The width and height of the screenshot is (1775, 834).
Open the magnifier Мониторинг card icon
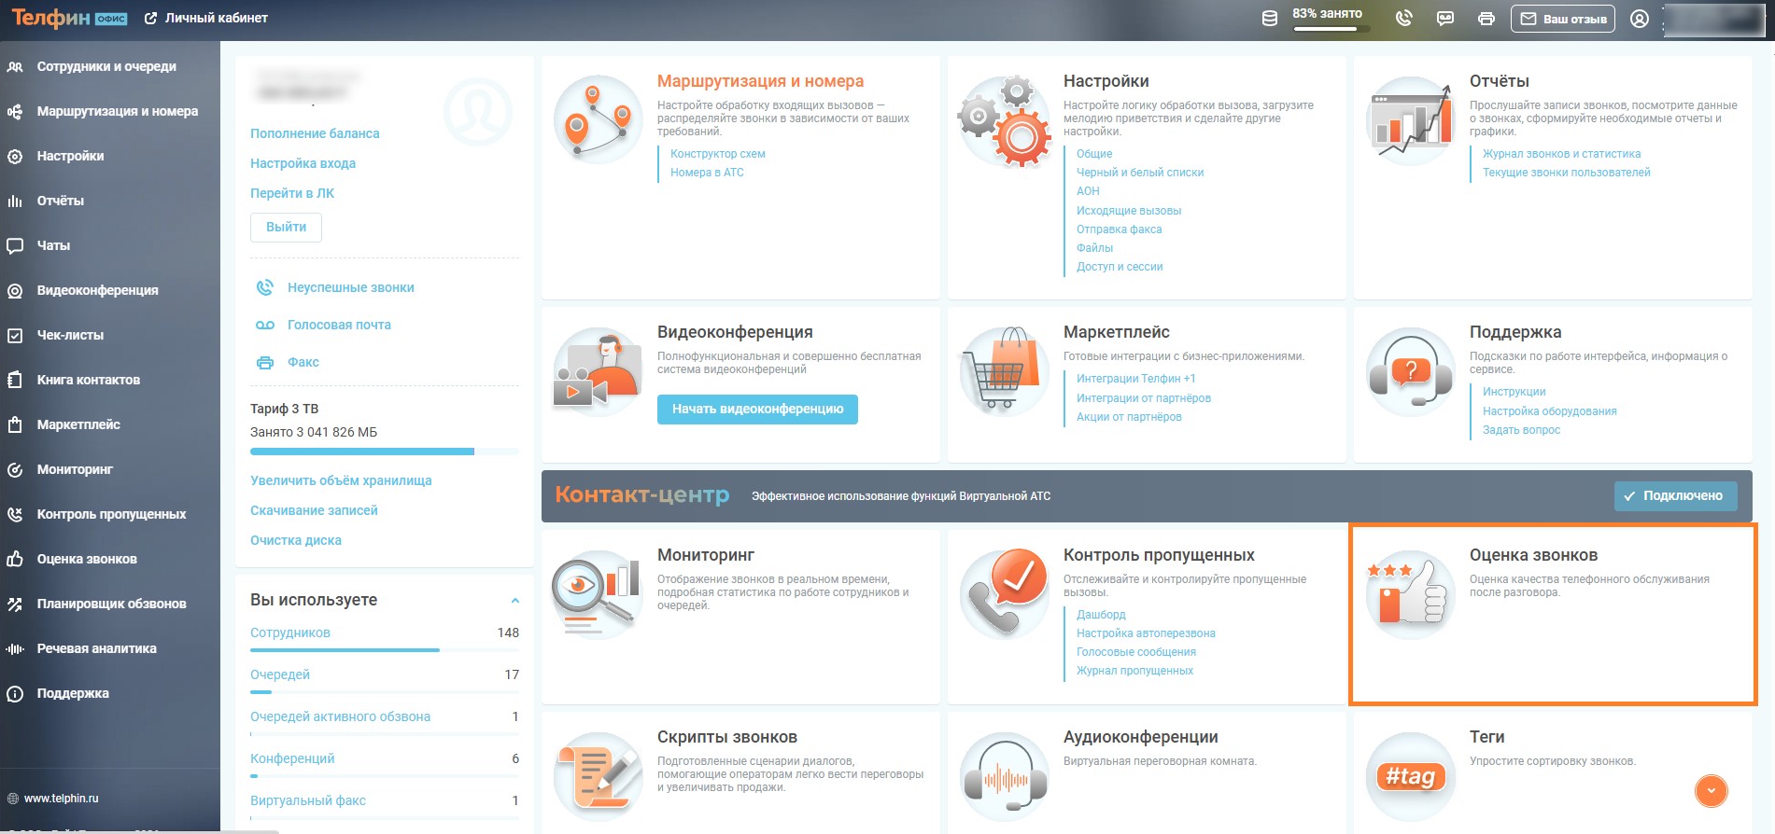[599, 594]
